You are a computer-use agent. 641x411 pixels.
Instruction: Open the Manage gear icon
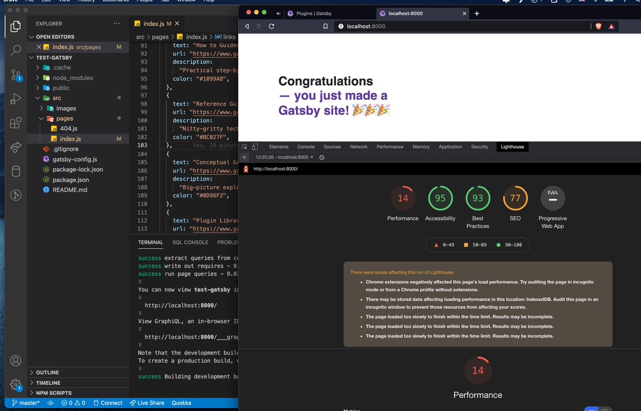click(15, 385)
